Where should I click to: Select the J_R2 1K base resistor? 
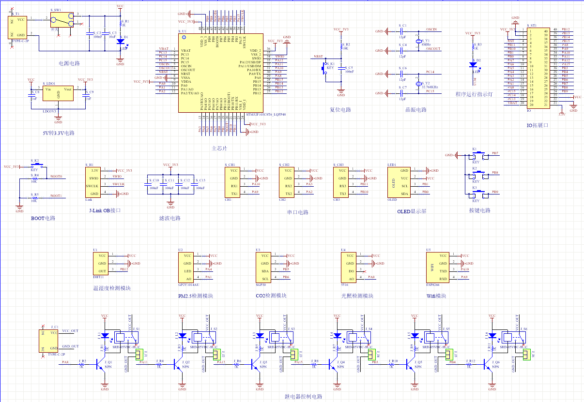[81, 365]
